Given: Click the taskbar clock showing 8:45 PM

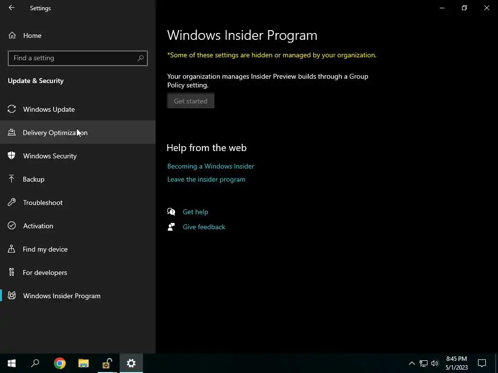Looking at the screenshot, I should [456, 363].
